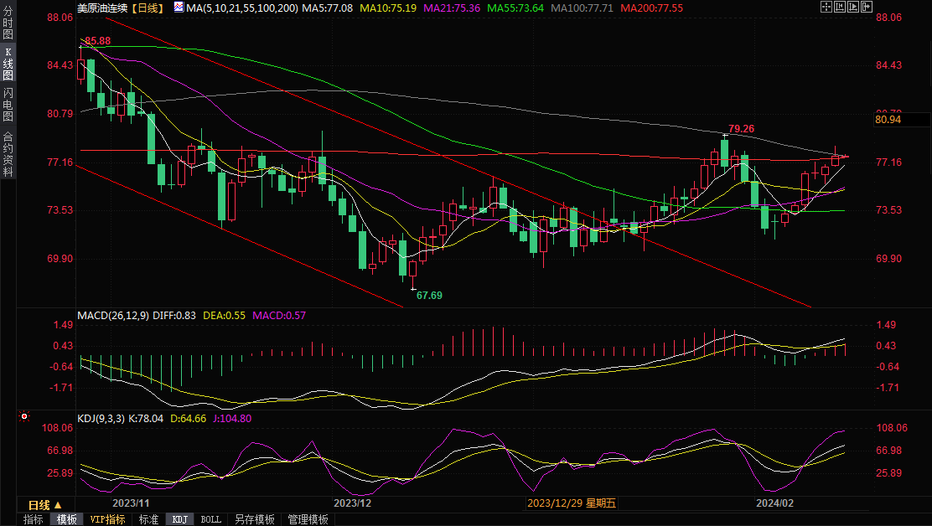
Task: Click the play-forward chart icon in top toolbar
Action: tap(853, 7)
